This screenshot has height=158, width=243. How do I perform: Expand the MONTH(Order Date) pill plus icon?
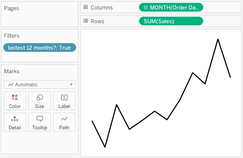(146, 8)
